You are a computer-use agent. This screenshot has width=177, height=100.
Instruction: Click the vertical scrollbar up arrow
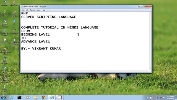click(150, 13)
